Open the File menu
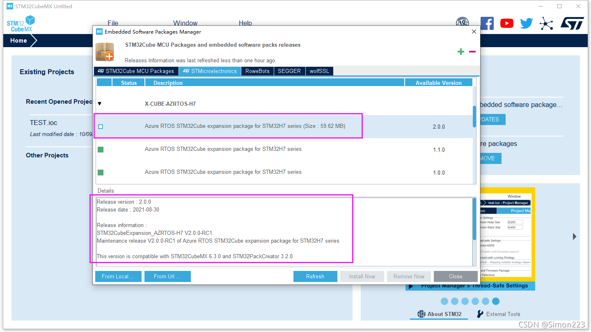Viewport: 591px width, 332px height. [x=113, y=23]
